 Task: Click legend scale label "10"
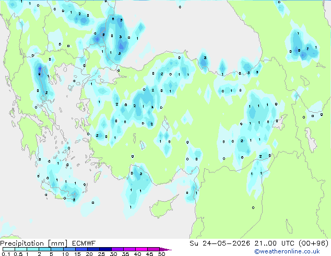[65, 254]
